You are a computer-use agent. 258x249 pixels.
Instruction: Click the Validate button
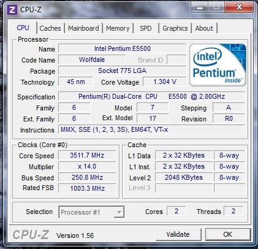click(x=178, y=234)
